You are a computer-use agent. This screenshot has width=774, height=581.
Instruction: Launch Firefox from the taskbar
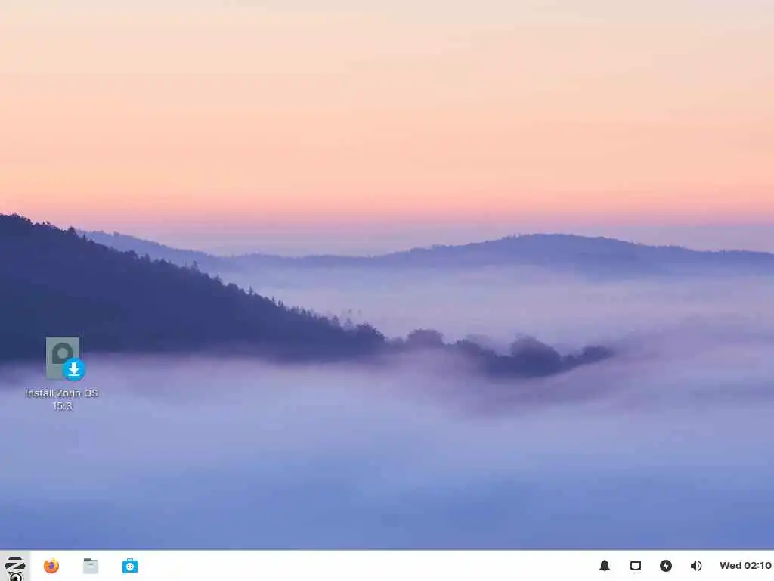(x=51, y=566)
